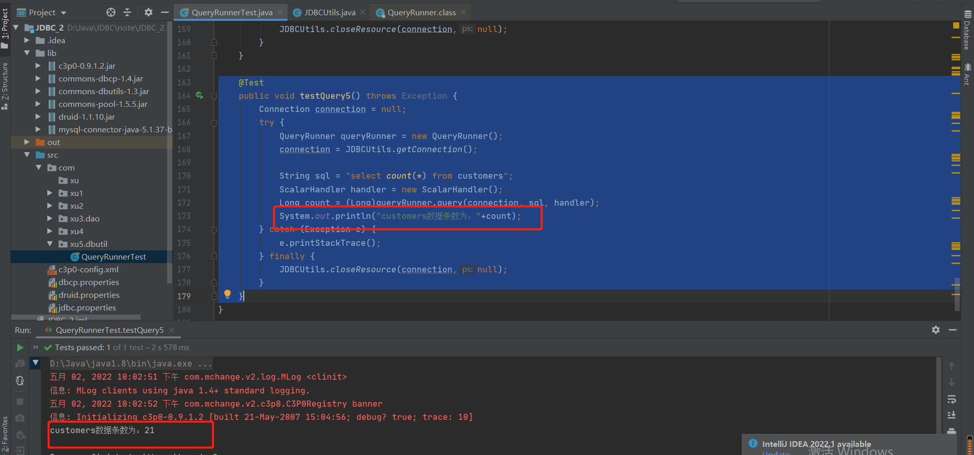
Task: Click scroll to end icon in console
Action: tap(952, 415)
